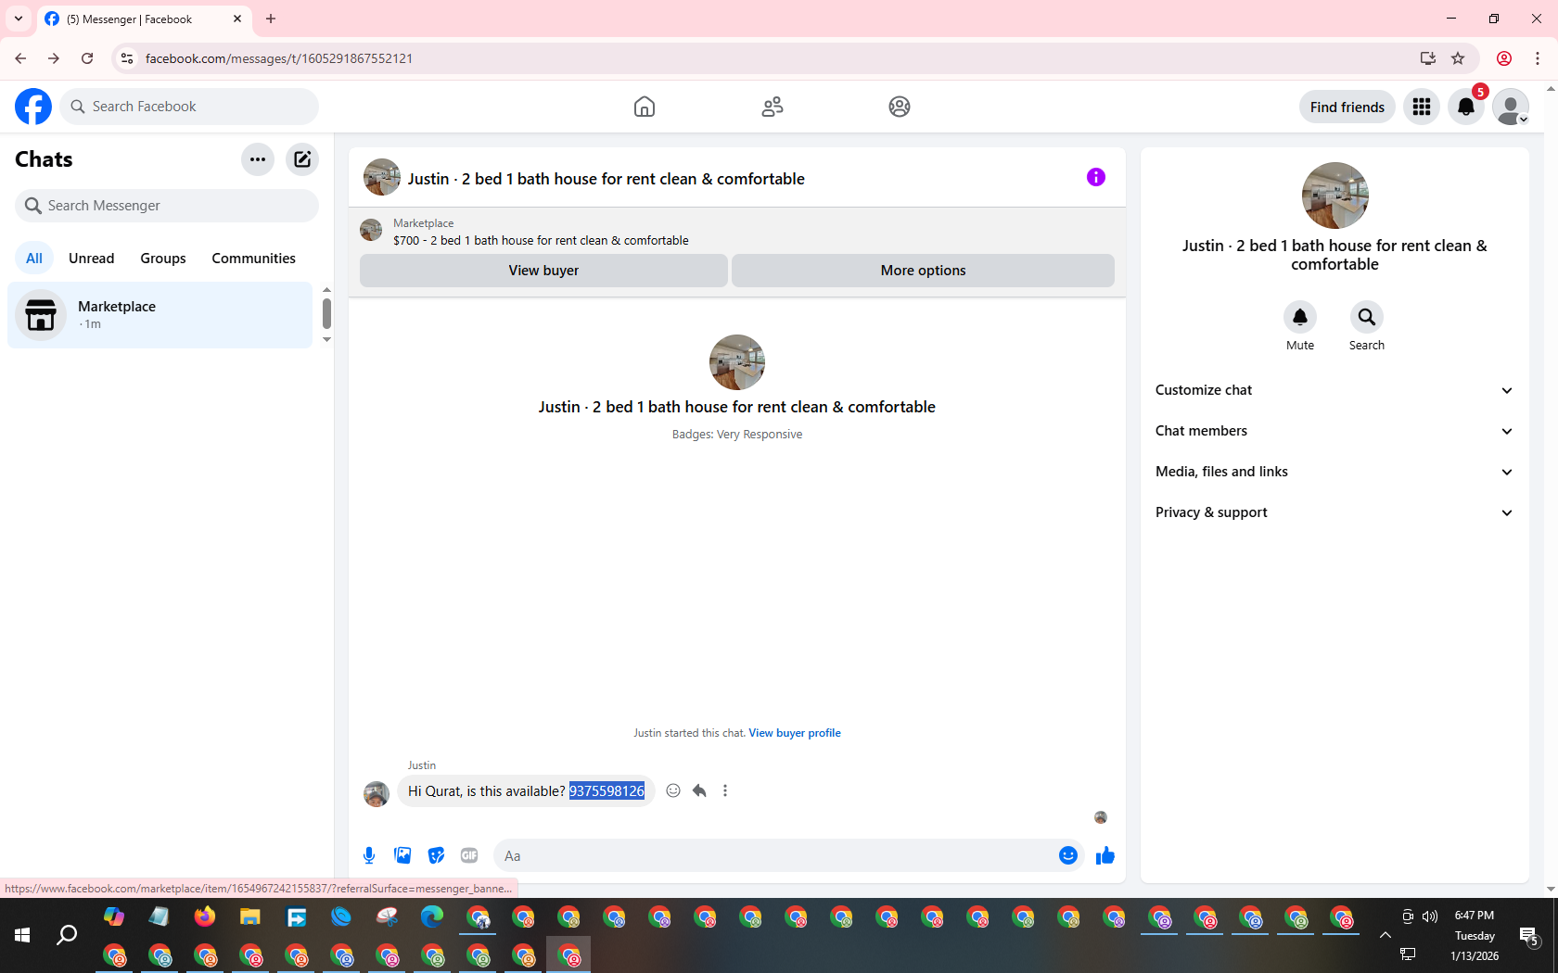Viewport: 1558px width, 973px height.
Task: Open Windows action center notifications
Action: 1529,936
